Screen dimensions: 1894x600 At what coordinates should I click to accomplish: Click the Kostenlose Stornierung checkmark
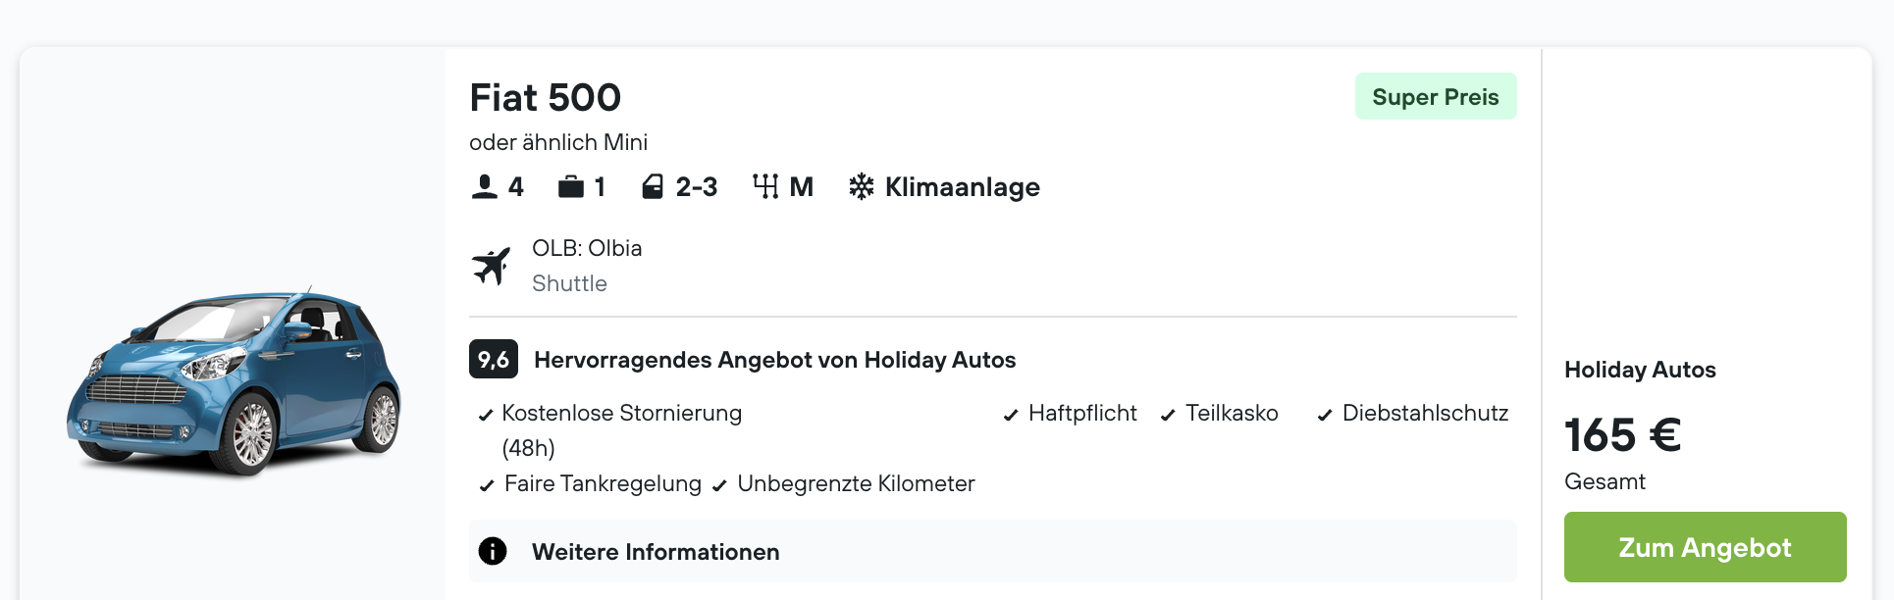pos(485,416)
